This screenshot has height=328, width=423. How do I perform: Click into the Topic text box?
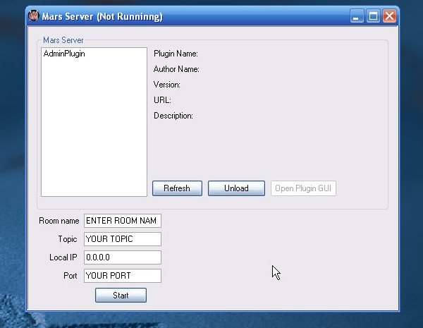point(122,239)
